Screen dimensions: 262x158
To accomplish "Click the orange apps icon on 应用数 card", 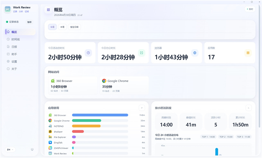I will pyautogui.click(x=248, y=53).
